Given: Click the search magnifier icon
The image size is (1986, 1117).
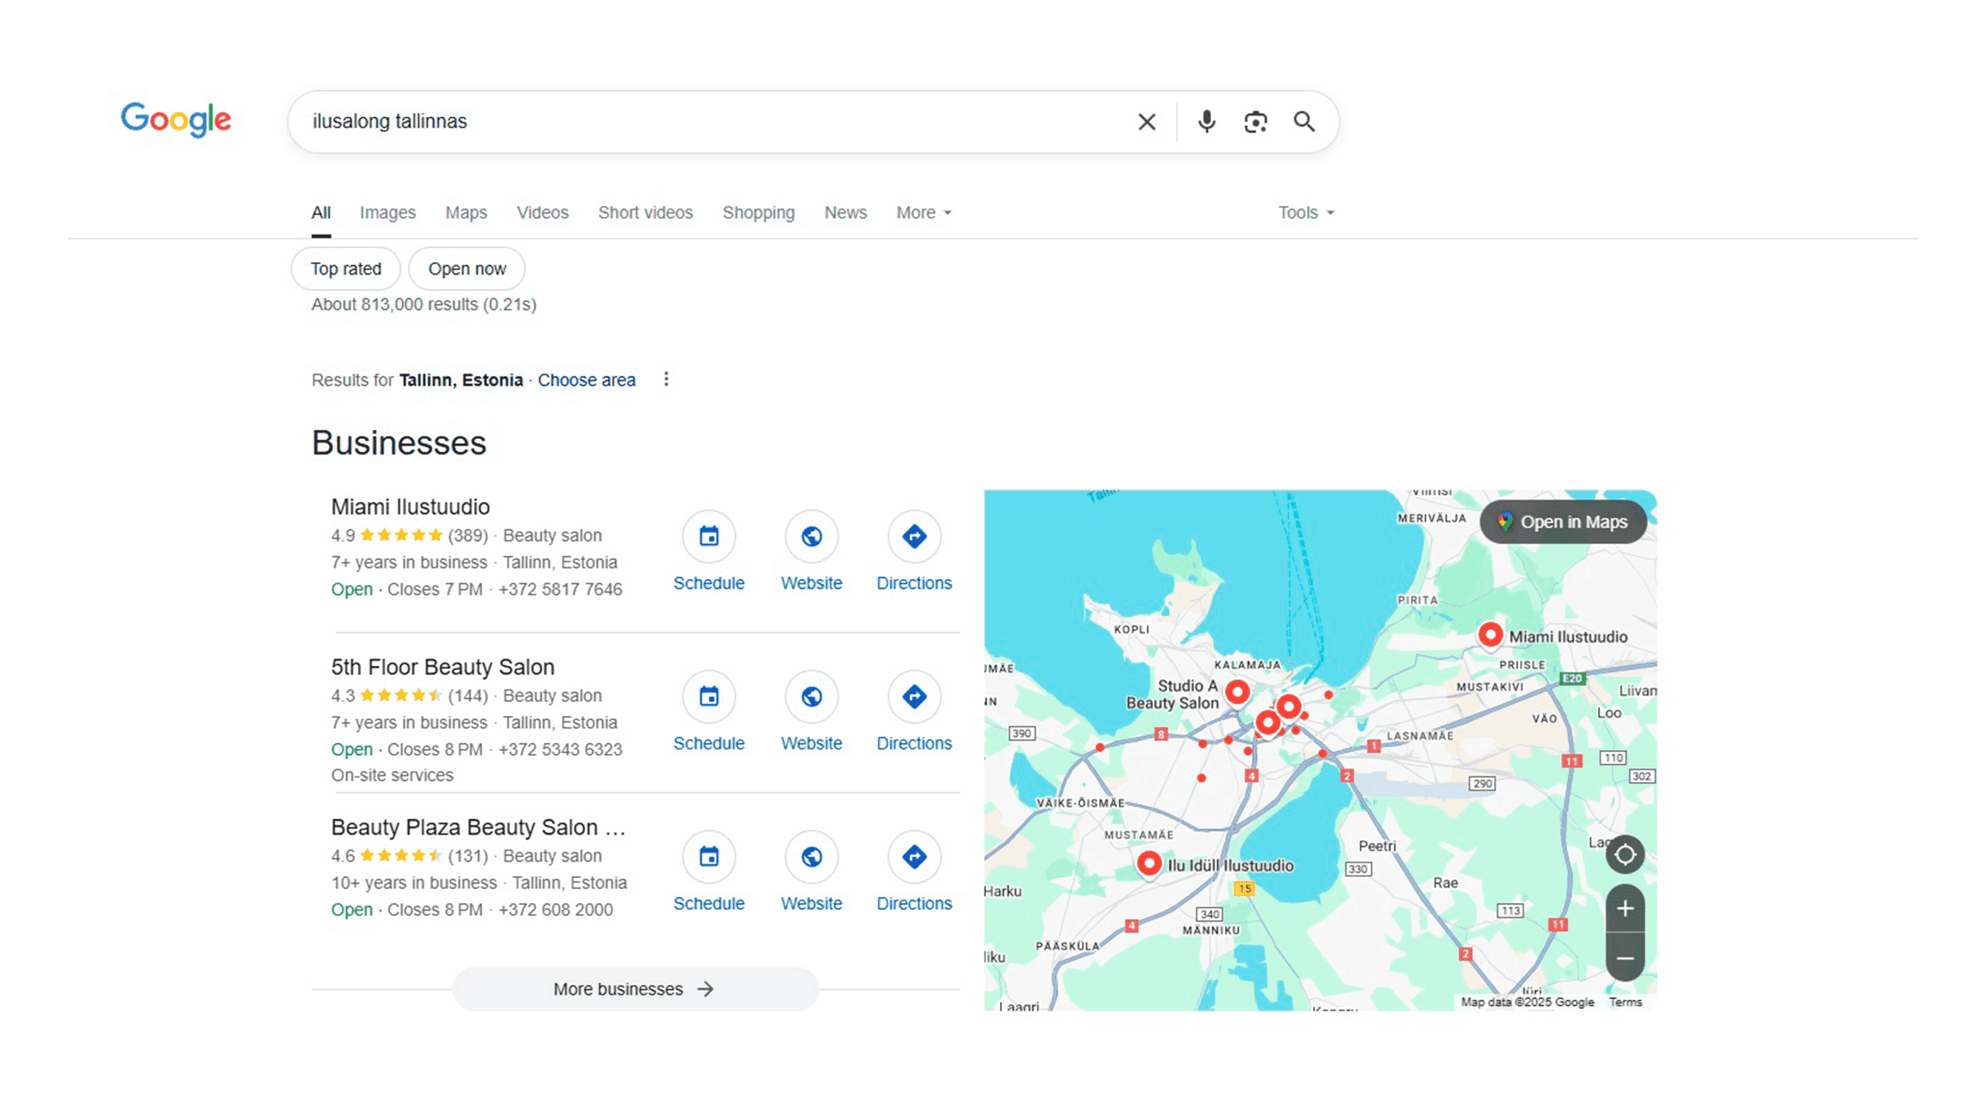Looking at the screenshot, I should point(1304,121).
